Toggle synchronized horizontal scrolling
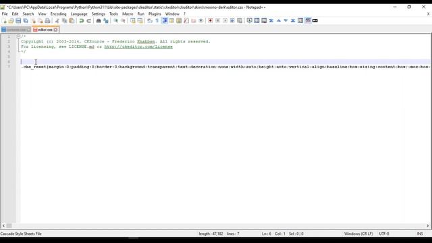This screenshot has height=243, width=432. (140, 21)
